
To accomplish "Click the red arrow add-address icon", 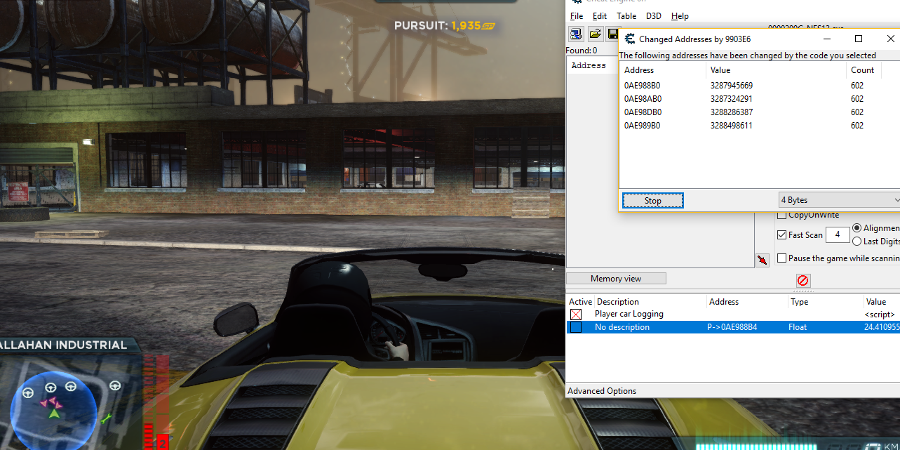I will (763, 260).
